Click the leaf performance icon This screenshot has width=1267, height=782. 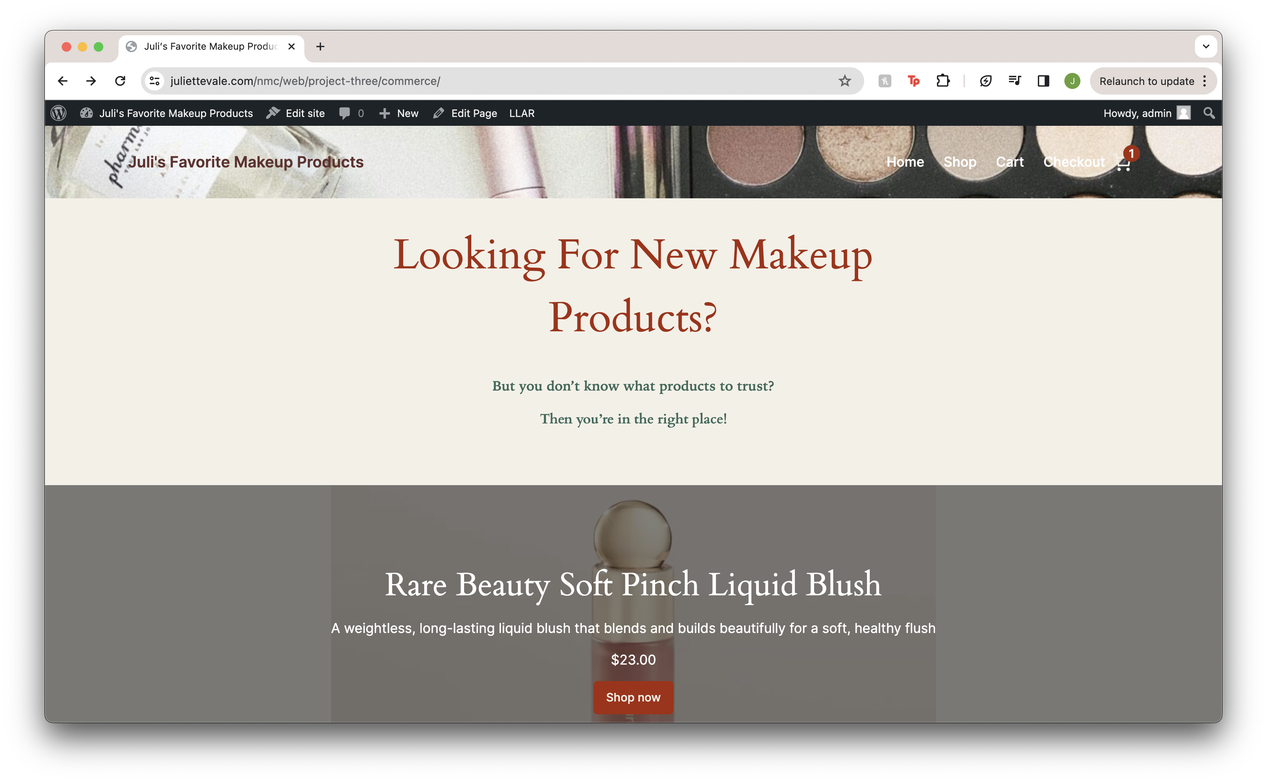tap(985, 81)
